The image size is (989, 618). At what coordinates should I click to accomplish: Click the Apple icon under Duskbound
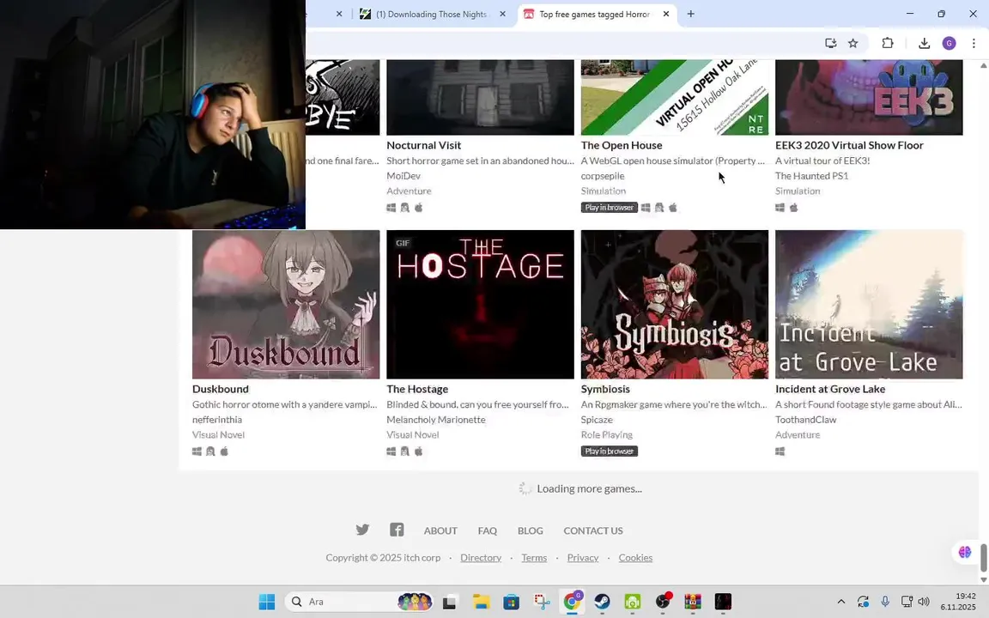(x=225, y=451)
